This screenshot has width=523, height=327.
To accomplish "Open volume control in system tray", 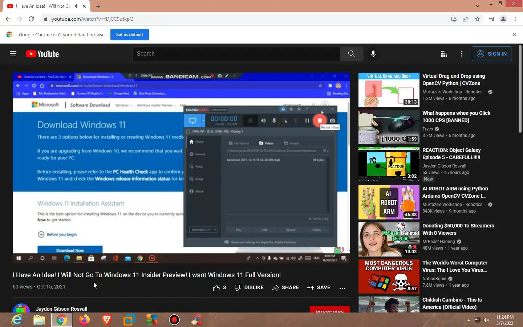I will (x=486, y=320).
